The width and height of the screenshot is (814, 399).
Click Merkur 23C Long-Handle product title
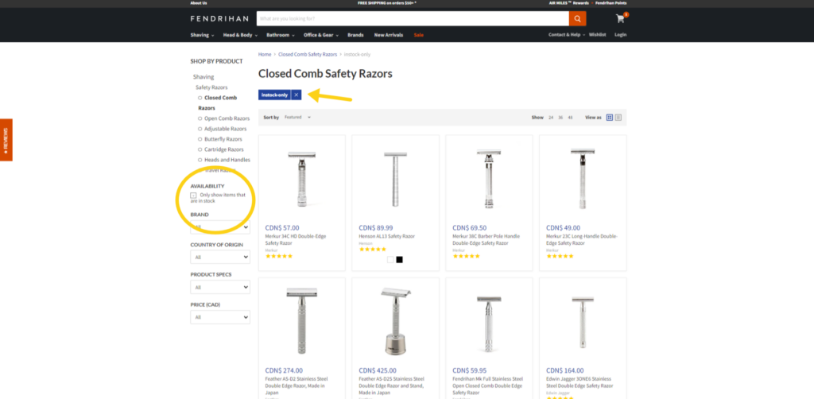coord(581,239)
